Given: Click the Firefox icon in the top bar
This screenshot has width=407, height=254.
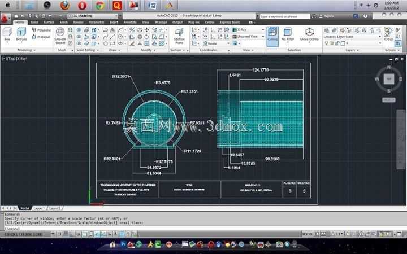Looking at the screenshot, I should pos(64,5).
